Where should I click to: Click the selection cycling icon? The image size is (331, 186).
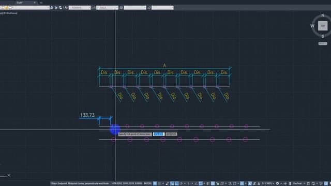coord(218,183)
